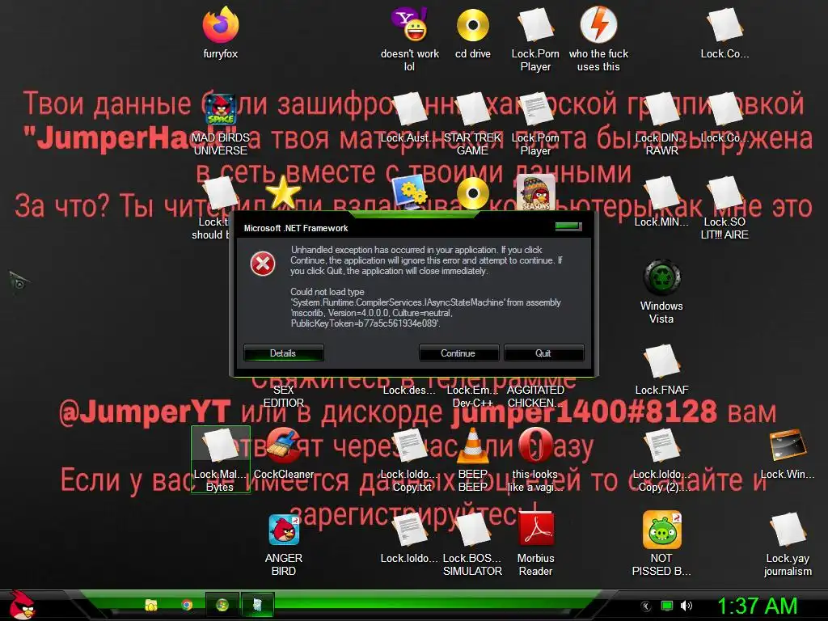Screen dimensions: 828x621
Task: Click the green monitor tray icon
Action: click(x=667, y=606)
